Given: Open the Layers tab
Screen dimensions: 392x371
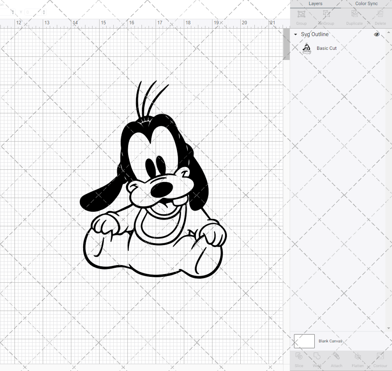Looking at the screenshot, I should click(x=315, y=4).
